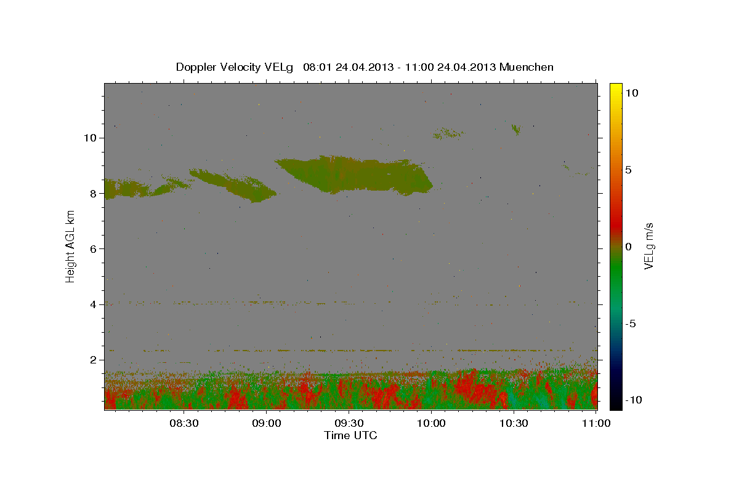The width and height of the screenshot is (739, 492).
Task: Click the colorbar value 5
Action: 629,170
